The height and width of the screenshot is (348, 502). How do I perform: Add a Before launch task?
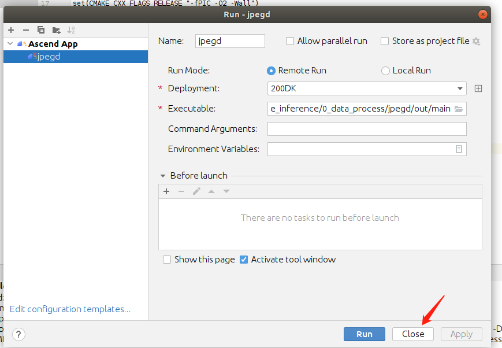click(166, 191)
